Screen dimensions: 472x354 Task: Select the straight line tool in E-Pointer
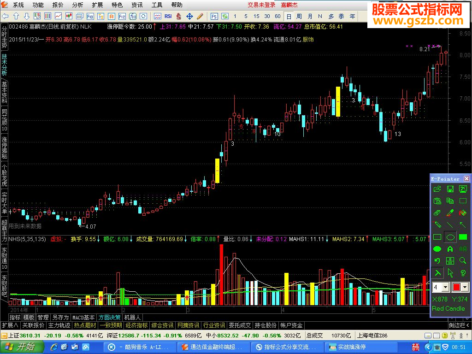tap(450, 225)
